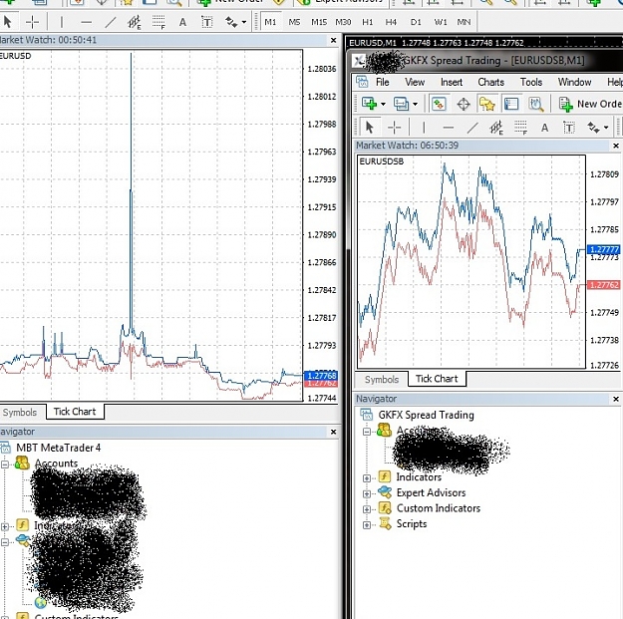Toggle Strategy Tester magnifier icon in GKFX
623x619 pixels.
(x=535, y=104)
